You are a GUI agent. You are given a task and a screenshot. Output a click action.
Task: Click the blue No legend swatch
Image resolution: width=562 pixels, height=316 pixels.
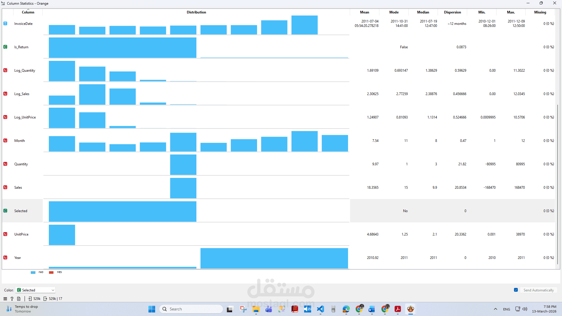33,272
